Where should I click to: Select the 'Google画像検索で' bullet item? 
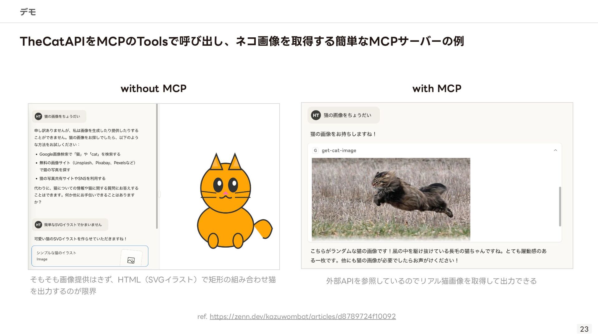[x=80, y=154]
